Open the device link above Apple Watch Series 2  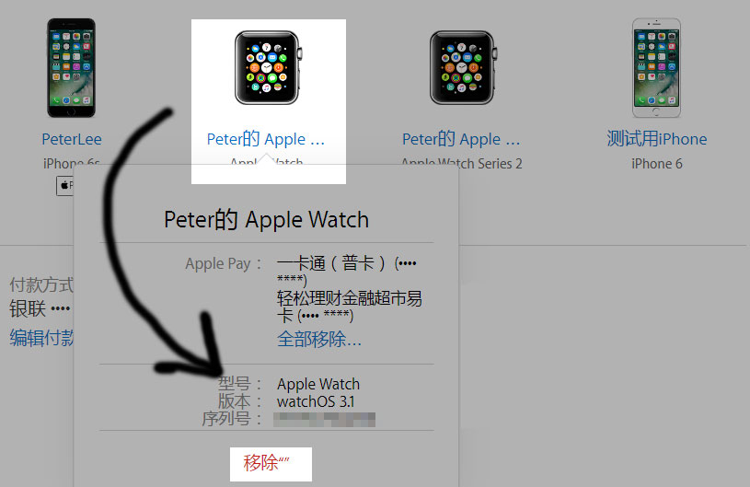click(461, 139)
